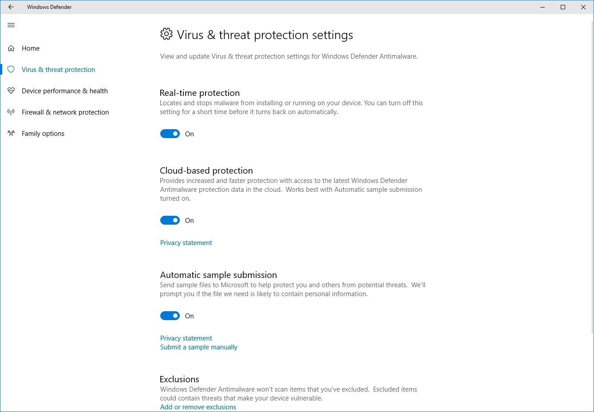
Task: Open the hamburger navigation menu
Action: [x=11, y=25]
